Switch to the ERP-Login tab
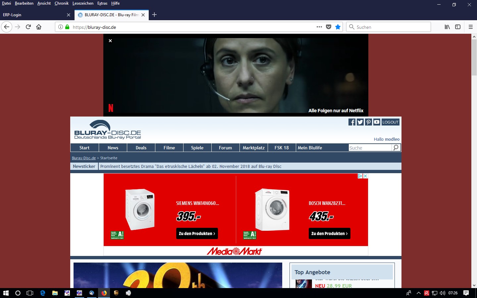 [33, 15]
